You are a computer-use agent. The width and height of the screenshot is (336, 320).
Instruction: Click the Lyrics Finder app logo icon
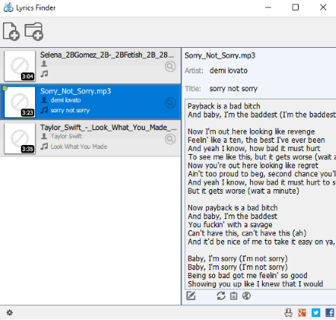point(8,7)
